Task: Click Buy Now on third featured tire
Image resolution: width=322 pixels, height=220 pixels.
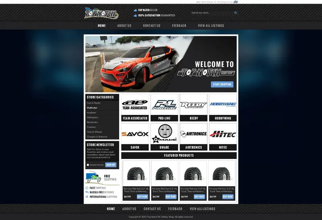Action: [199, 197]
